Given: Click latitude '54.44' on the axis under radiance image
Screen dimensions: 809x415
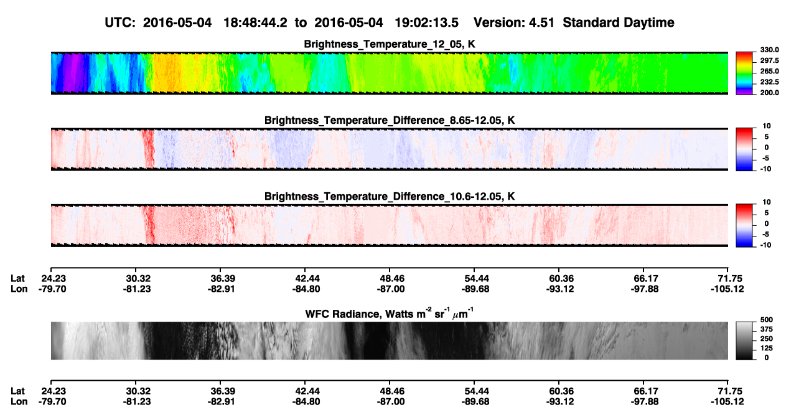Looking at the screenshot, I should 475,391.
